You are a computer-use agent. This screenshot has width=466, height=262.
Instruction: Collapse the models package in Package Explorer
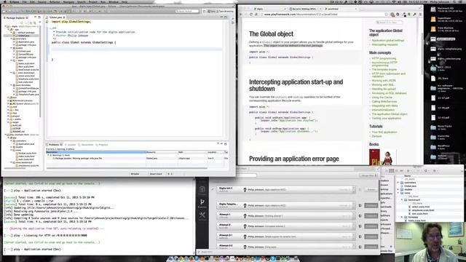[x=12, y=48]
